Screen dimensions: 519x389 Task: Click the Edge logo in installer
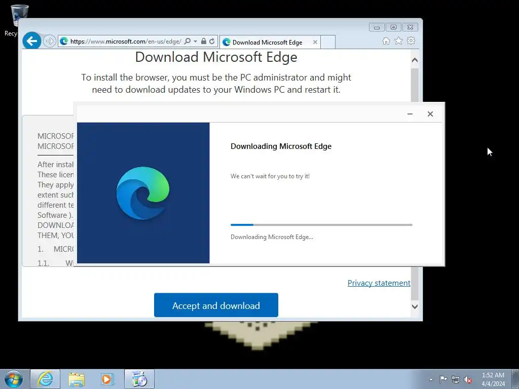click(x=143, y=193)
